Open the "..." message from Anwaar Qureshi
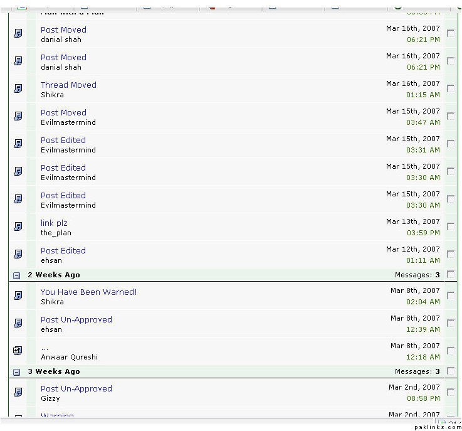Screen dimensions: 462x431 [x=45, y=347]
